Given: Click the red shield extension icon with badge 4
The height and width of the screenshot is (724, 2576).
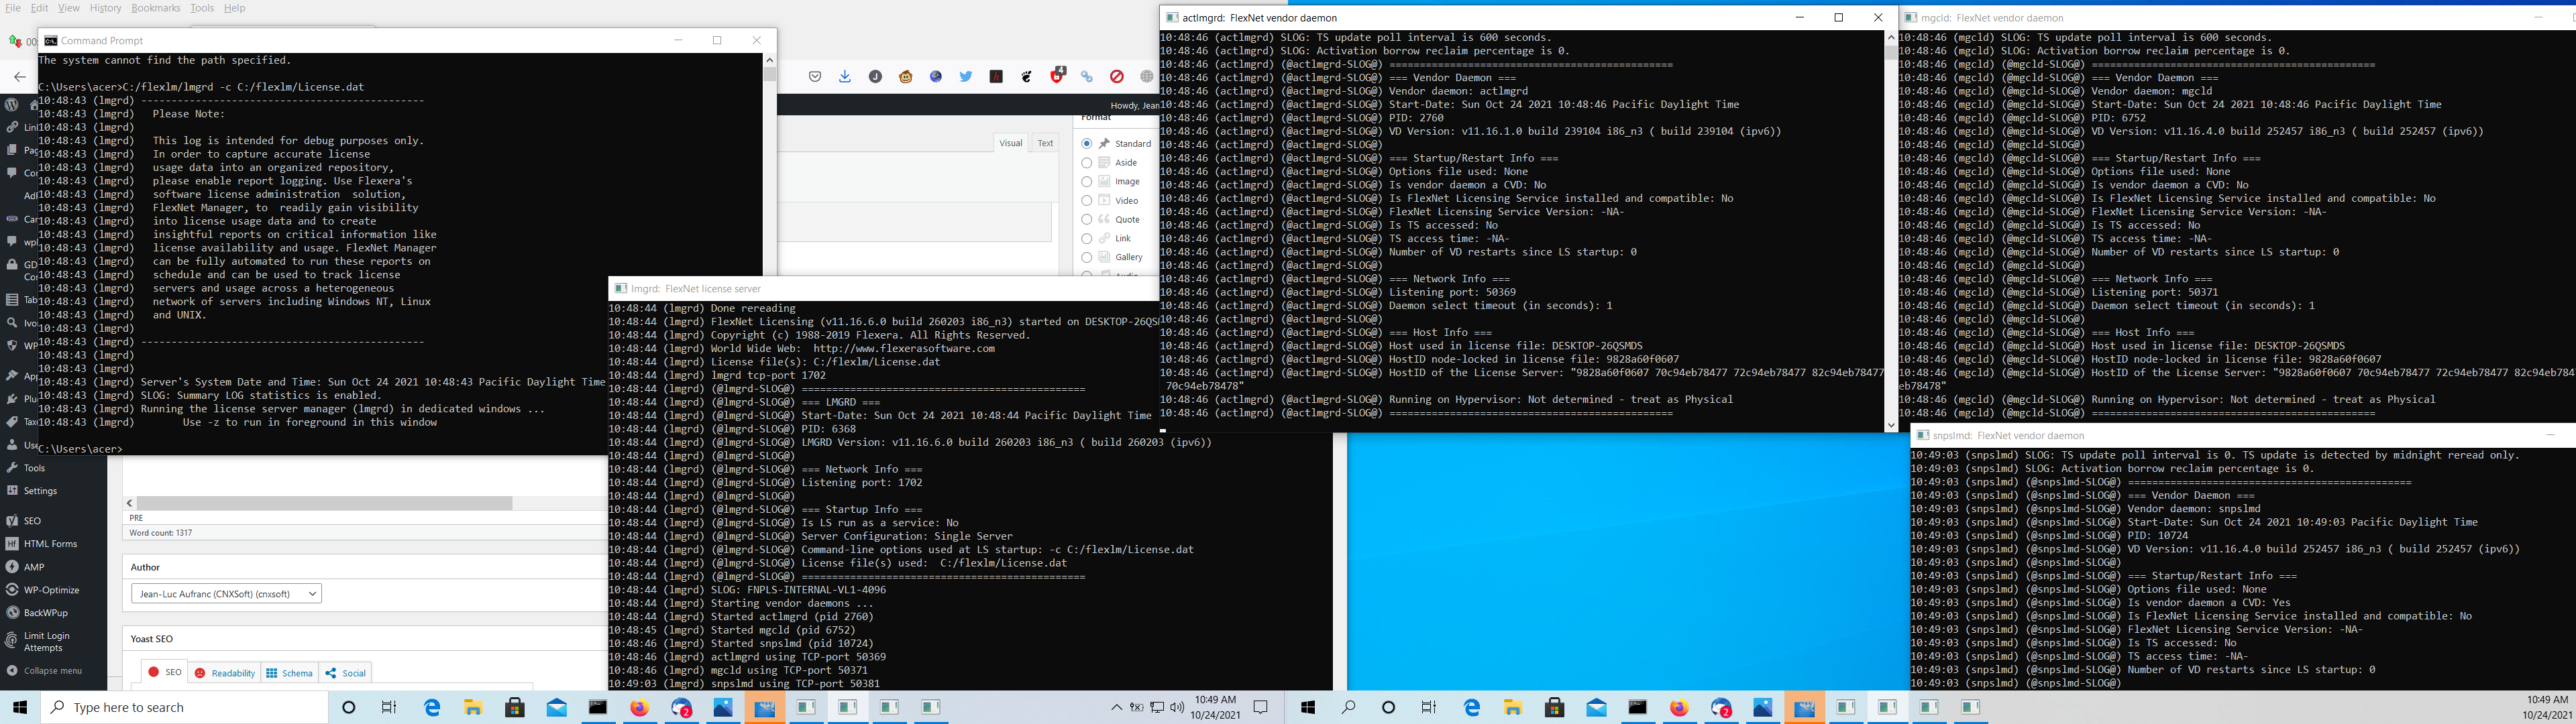Looking at the screenshot, I should coord(1057,76).
